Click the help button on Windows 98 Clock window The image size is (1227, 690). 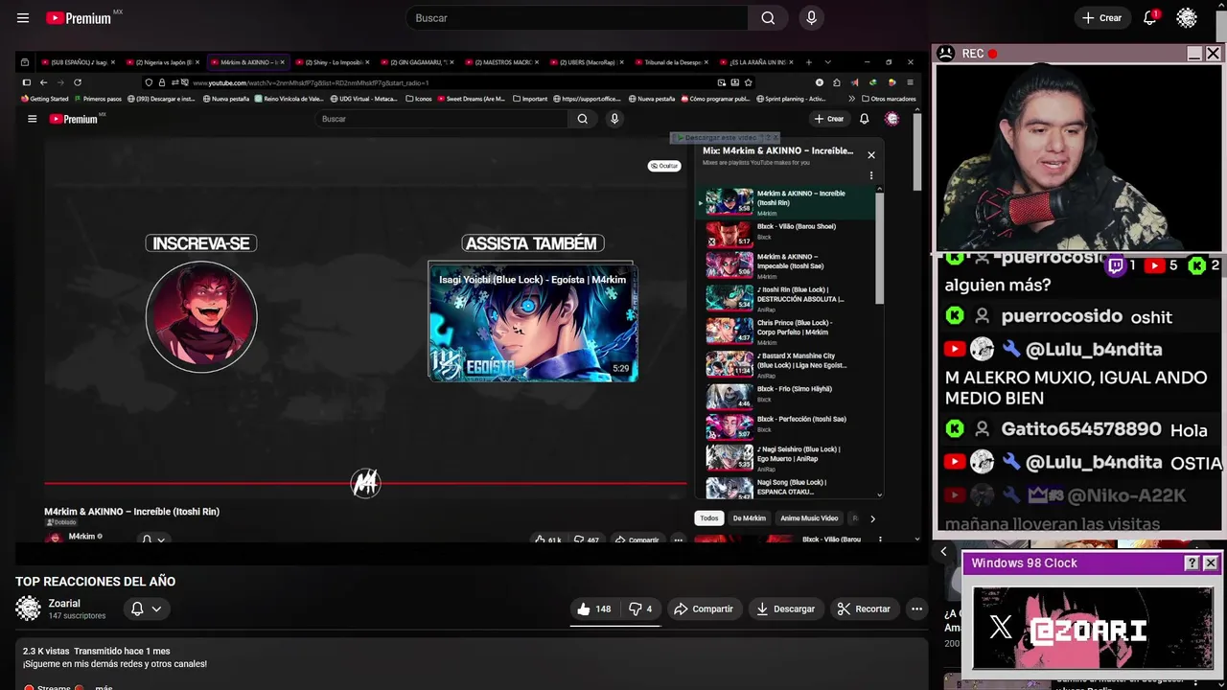[x=1192, y=563]
